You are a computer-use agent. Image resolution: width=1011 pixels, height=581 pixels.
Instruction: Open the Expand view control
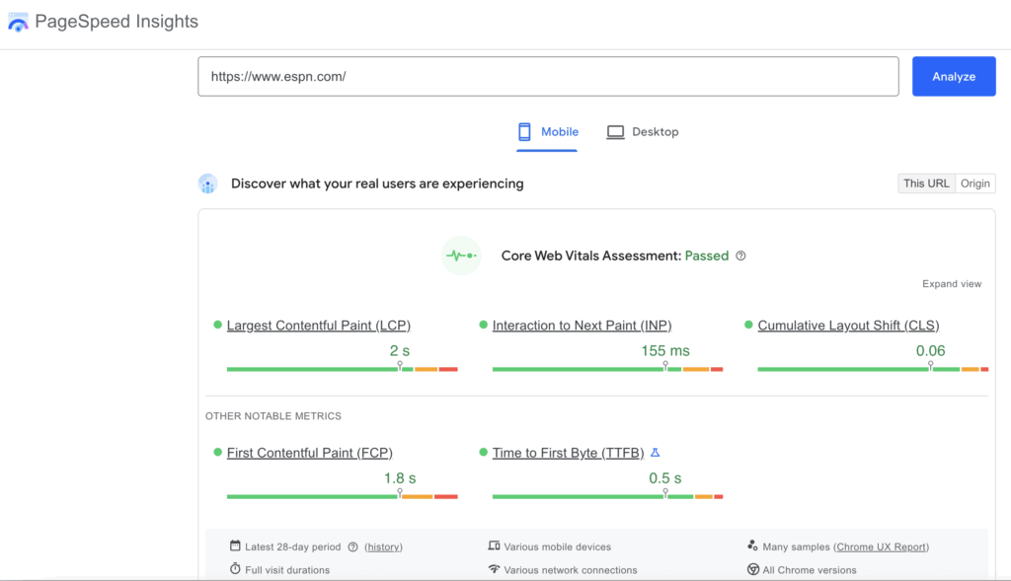click(x=951, y=283)
